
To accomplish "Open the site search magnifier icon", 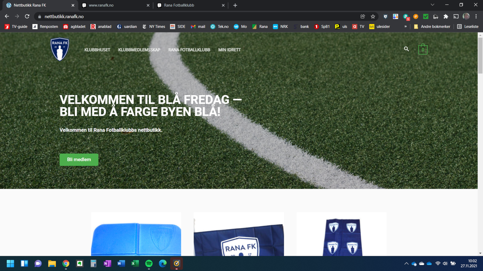I will click(x=406, y=49).
